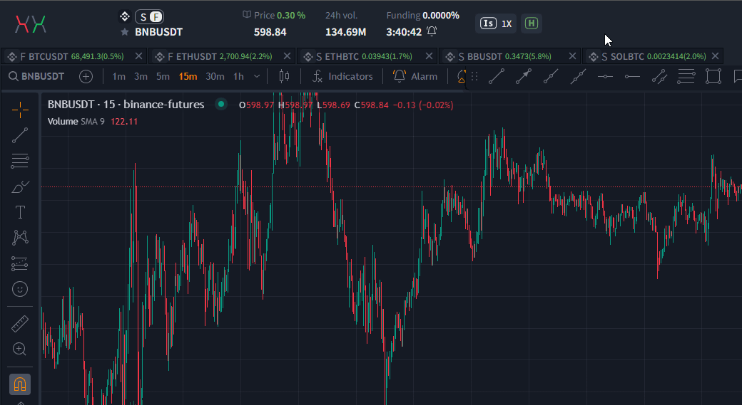Open the chart patterns tool
This screenshot has height=405, width=742.
click(x=20, y=238)
